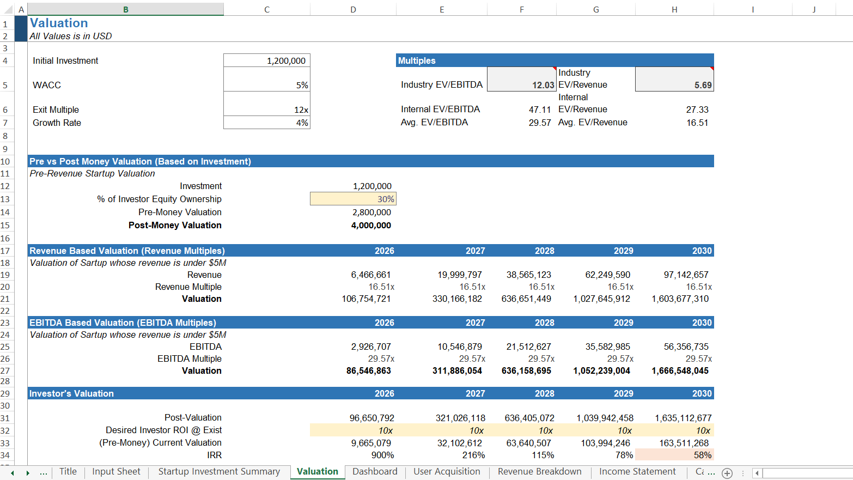Click the next sheet navigation arrow
Image resolution: width=853 pixels, height=480 pixels.
pyautogui.click(x=28, y=472)
